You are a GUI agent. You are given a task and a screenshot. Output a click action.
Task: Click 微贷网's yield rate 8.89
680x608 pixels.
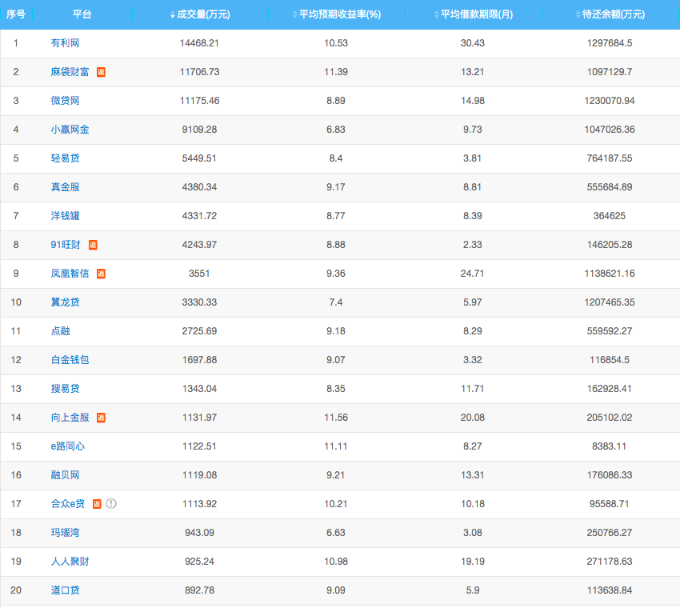click(336, 101)
